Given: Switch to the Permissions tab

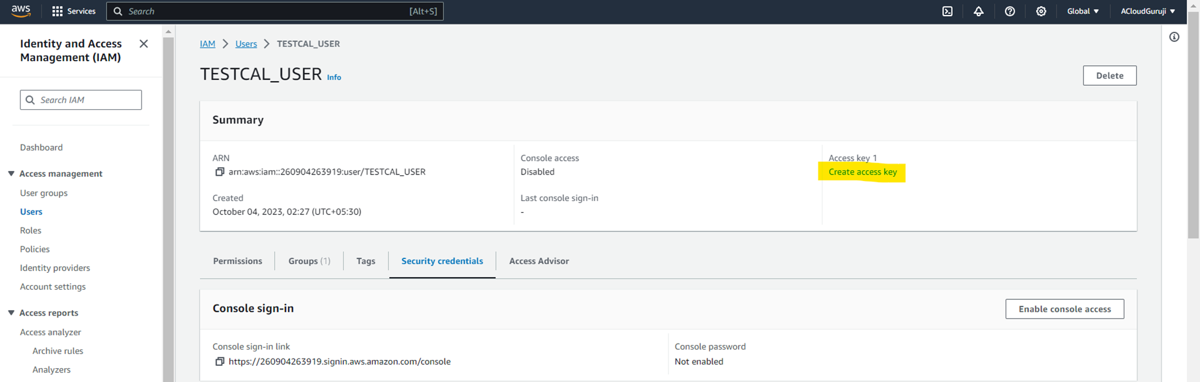Looking at the screenshot, I should (x=238, y=261).
